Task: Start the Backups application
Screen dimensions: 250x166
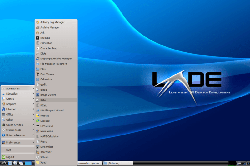Action: [56, 38]
